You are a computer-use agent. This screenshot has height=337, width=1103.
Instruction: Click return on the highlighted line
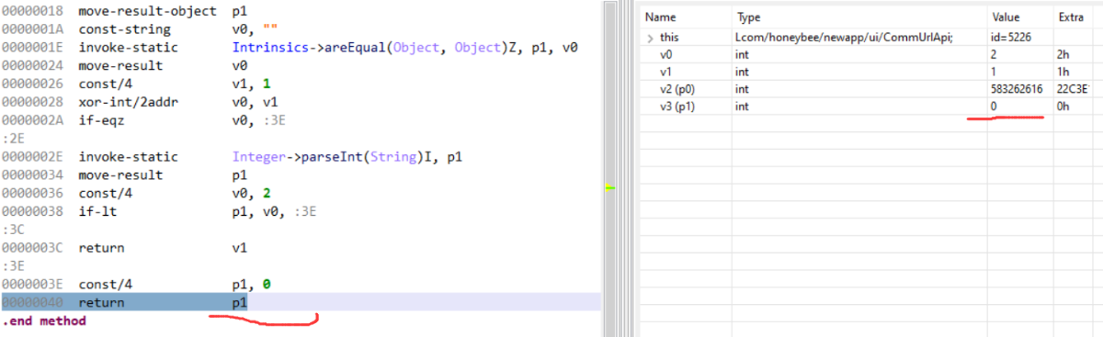point(101,302)
